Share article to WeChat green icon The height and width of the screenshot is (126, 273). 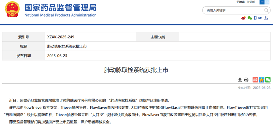(268, 80)
